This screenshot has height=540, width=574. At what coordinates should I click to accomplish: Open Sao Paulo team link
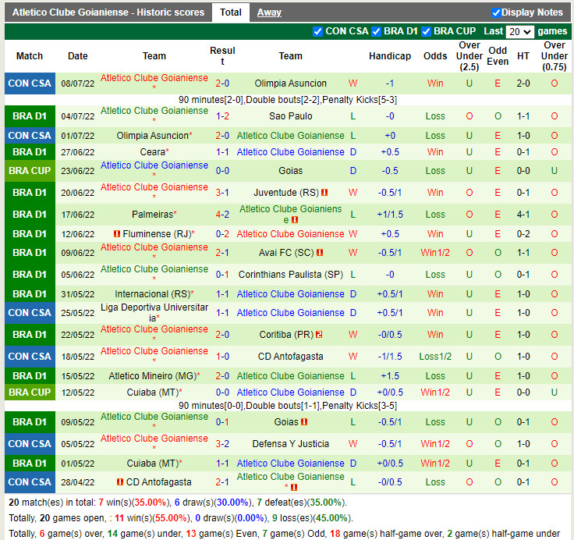[x=291, y=116]
